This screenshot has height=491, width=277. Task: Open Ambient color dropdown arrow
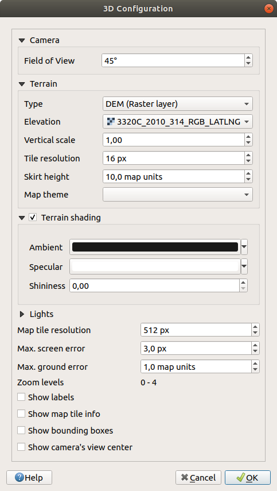pyautogui.click(x=244, y=247)
